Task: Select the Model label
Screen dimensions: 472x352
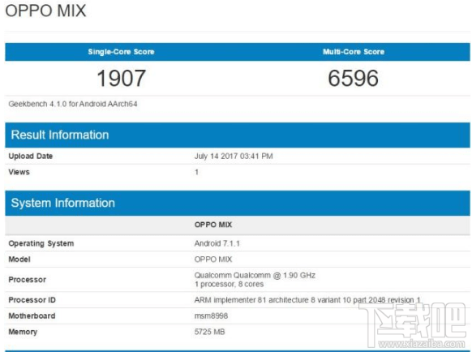Action: [19, 260]
